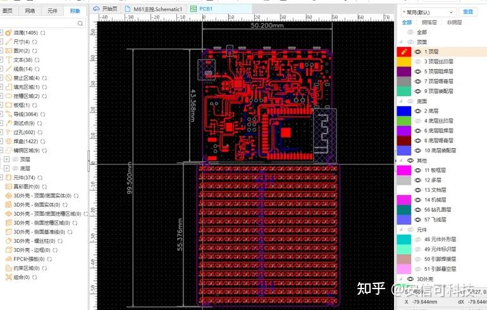Viewport: 487px width, 310px height.
Task: Click the 约束区域(0) icon
Action: coord(9,268)
